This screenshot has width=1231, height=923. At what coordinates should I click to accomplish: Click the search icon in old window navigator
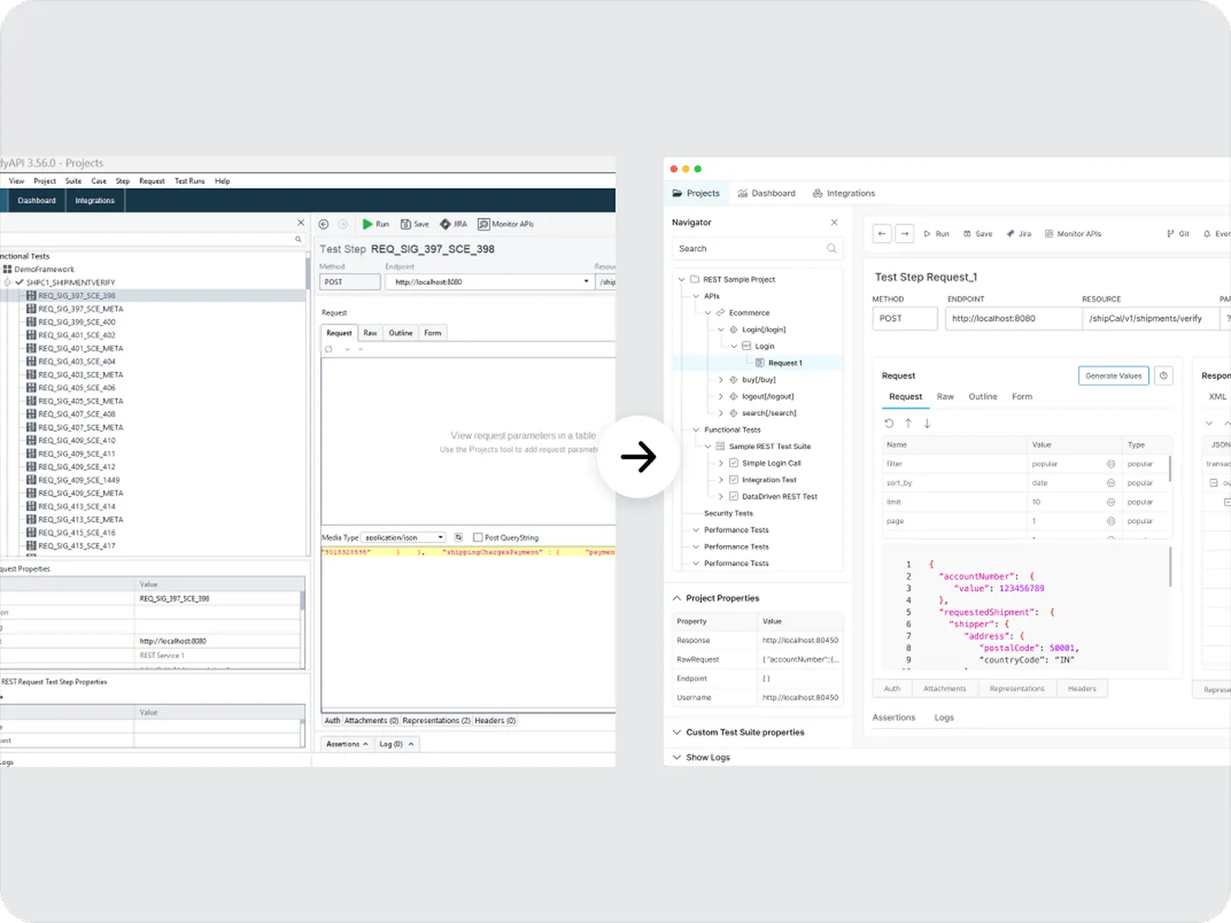coord(298,239)
